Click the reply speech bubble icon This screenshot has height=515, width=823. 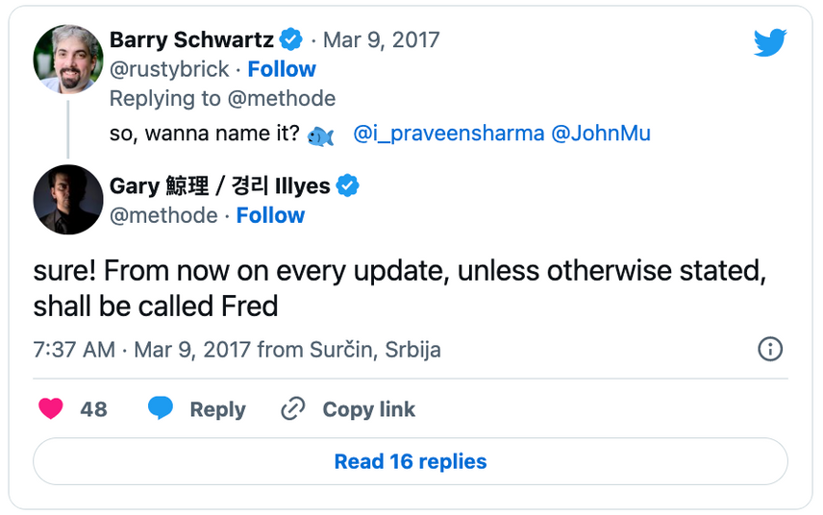point(161,409)
